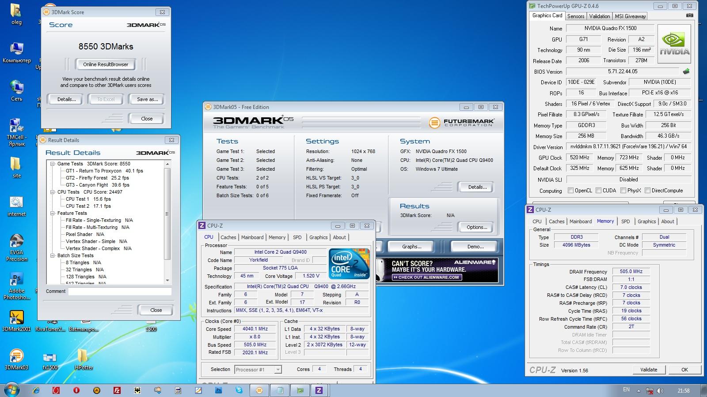Image resolution: width=707 pixels, height=397 pixels.
Task: Open the Validation tab in GPU-Z
Action: (600, 16)
